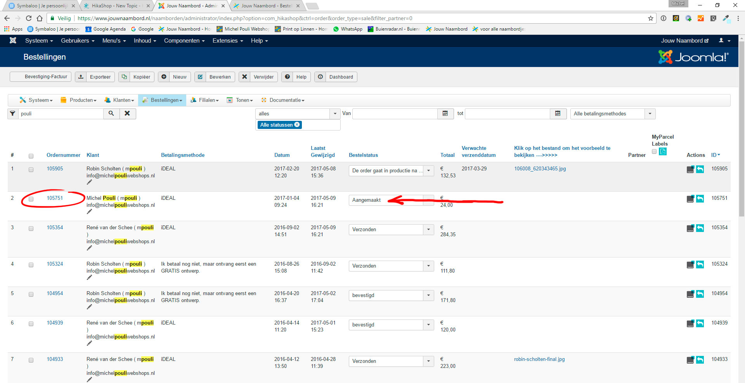Edit customer pencil icon for order 105324
Viewport: 745px width, 383px height.
tap(90, 277)
